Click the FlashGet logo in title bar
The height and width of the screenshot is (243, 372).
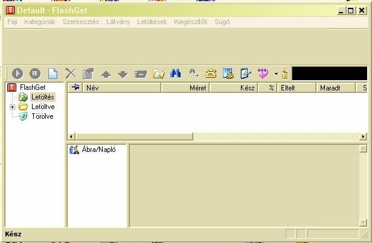coord(10,10)
